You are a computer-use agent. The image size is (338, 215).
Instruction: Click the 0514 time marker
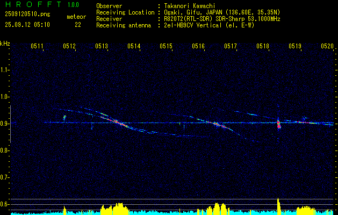134,46
